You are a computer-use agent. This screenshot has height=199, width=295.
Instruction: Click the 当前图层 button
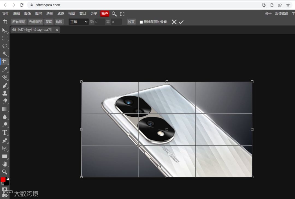point(35,22)
